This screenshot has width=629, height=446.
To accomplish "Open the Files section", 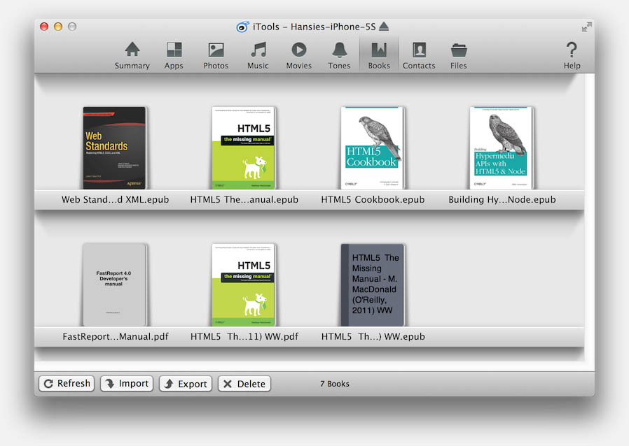I will (459, 56).
